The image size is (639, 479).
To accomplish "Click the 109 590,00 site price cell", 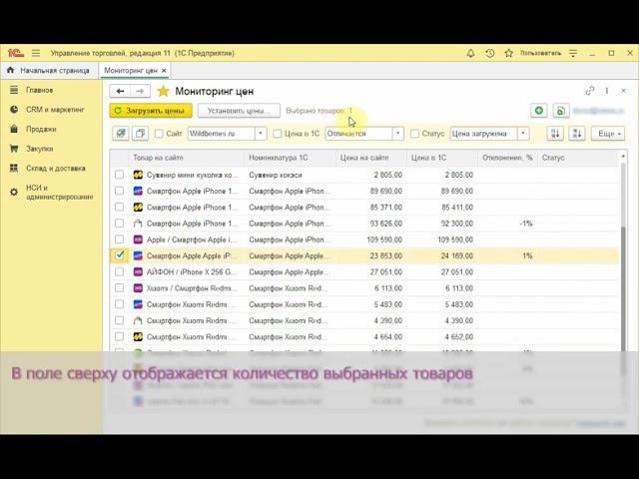I will (x=370, y=239).
